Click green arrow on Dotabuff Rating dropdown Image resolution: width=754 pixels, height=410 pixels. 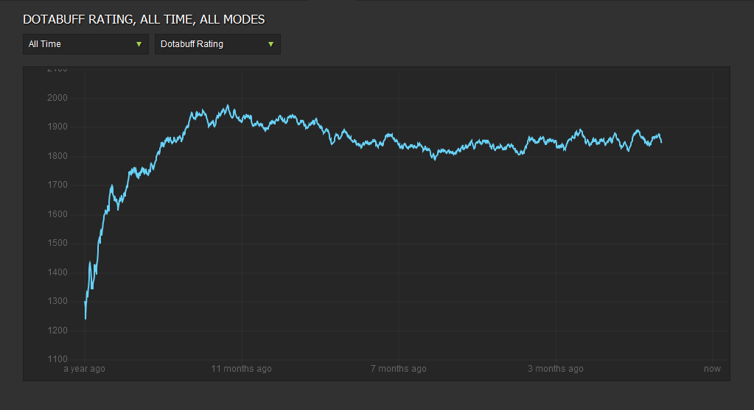[x=270, y=44]
